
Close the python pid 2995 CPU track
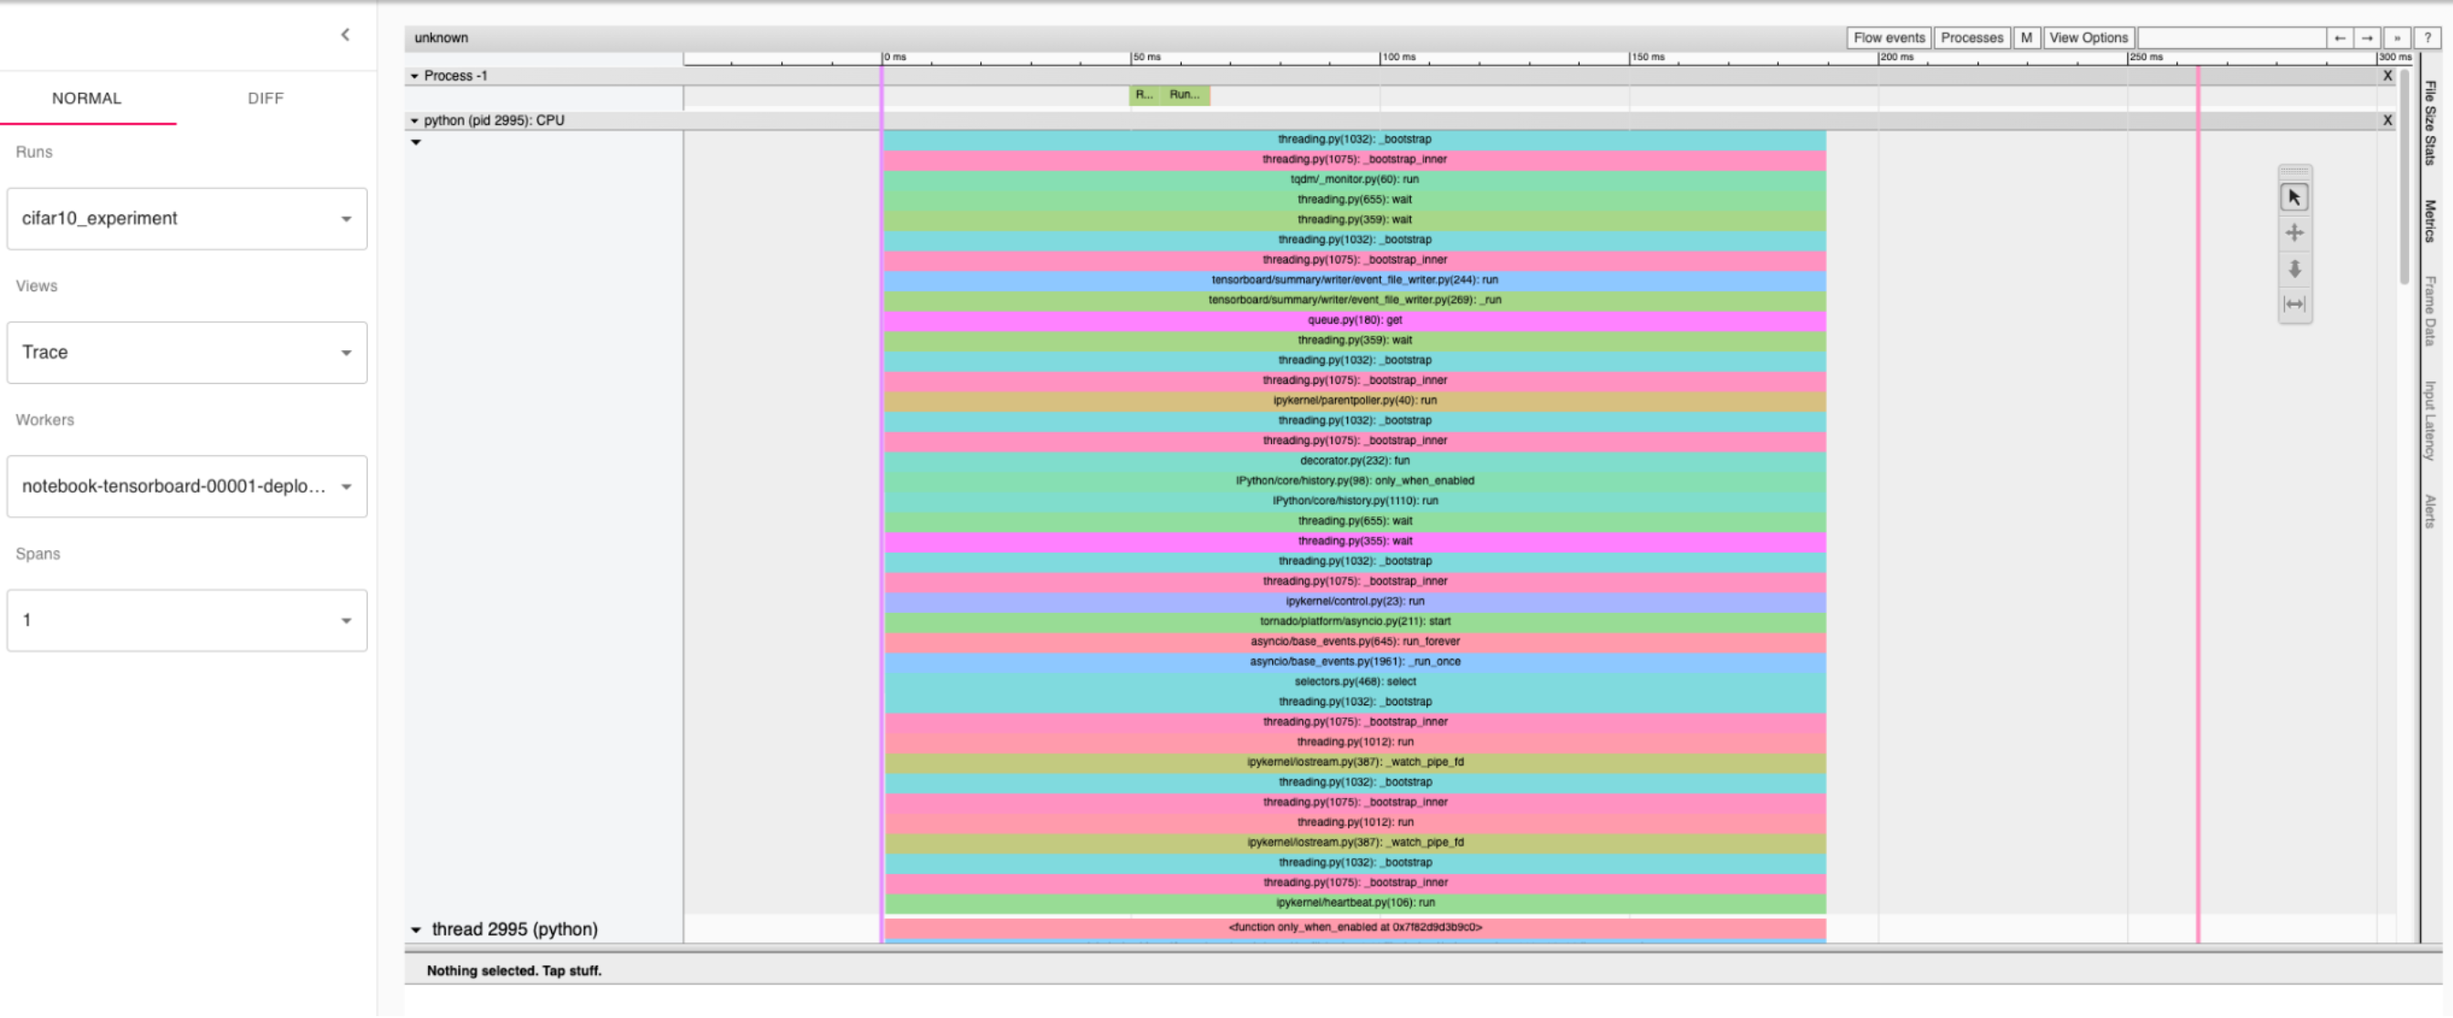(2386, 120)
